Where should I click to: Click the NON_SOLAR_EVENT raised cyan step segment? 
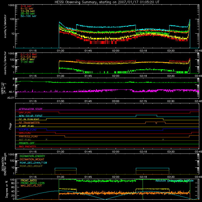coord(146,115)
